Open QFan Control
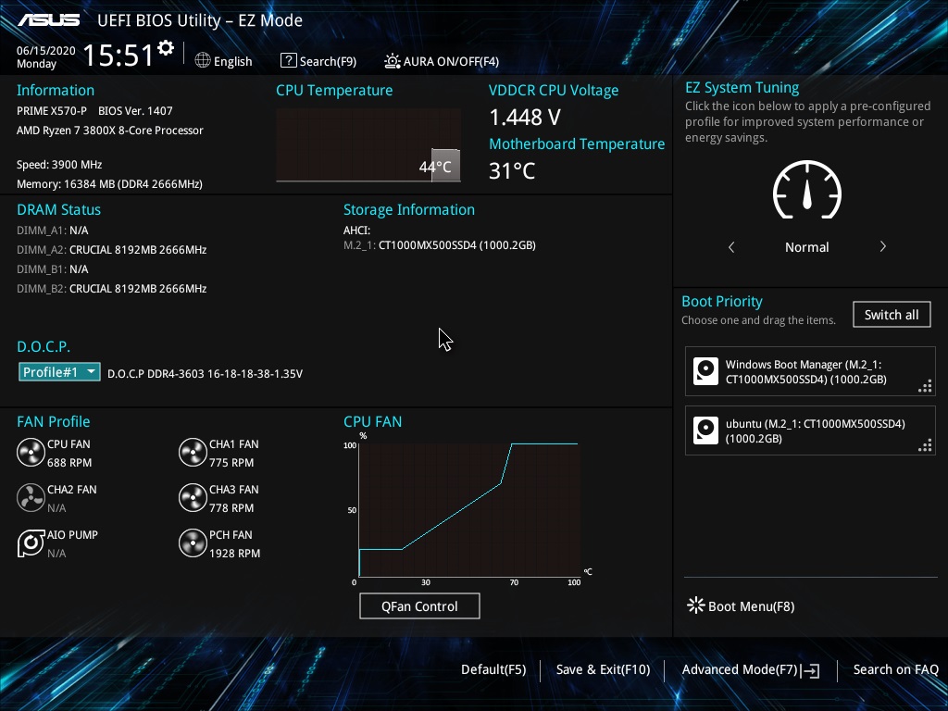Viewport: 948px width, 711px height. (x=419, y=605)
